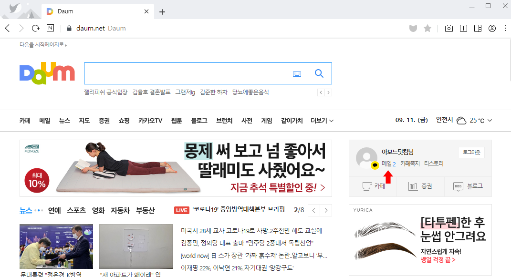Screen dimensions: 511x277
Task: Click the cloud weather icon
Action: tap(461, 121)
